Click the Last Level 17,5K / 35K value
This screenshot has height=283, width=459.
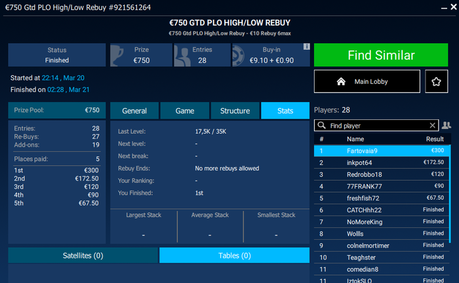(x=210, y=131)
